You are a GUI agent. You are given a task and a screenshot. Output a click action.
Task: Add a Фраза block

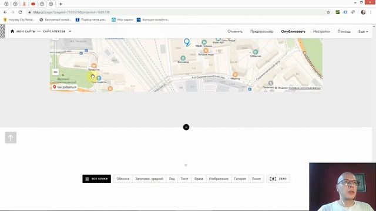[199, 179]
